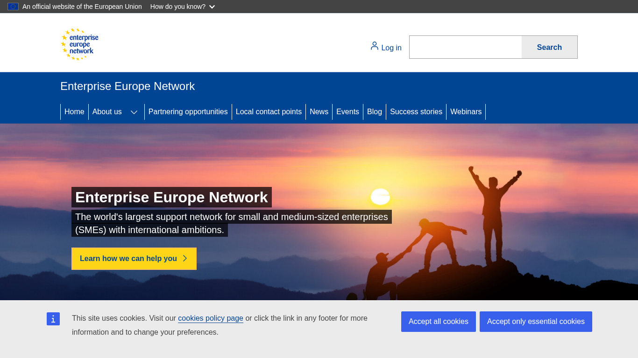Screen dimensions: 638x358
Task: Open the About us menu item
Action: 107,112
